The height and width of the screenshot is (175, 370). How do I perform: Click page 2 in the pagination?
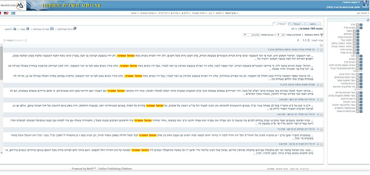point(305,40)
